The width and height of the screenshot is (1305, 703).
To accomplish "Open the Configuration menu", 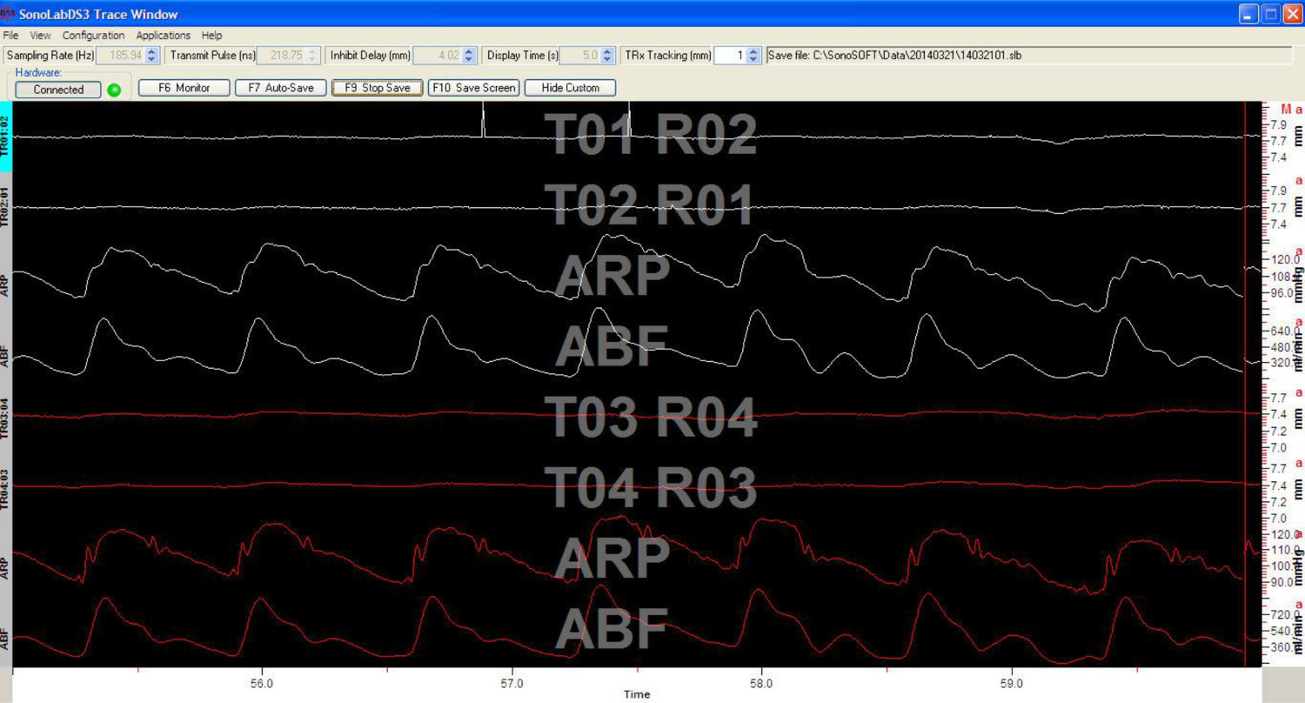I will click(x=93, y=36).
